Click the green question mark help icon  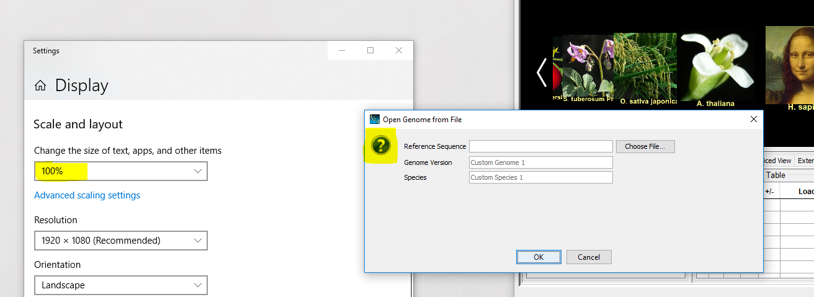pyautogui.click(x=380, y=146)
